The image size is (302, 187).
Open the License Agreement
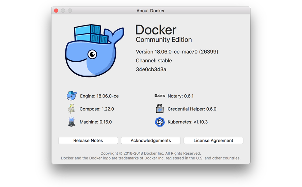(213, 141)
